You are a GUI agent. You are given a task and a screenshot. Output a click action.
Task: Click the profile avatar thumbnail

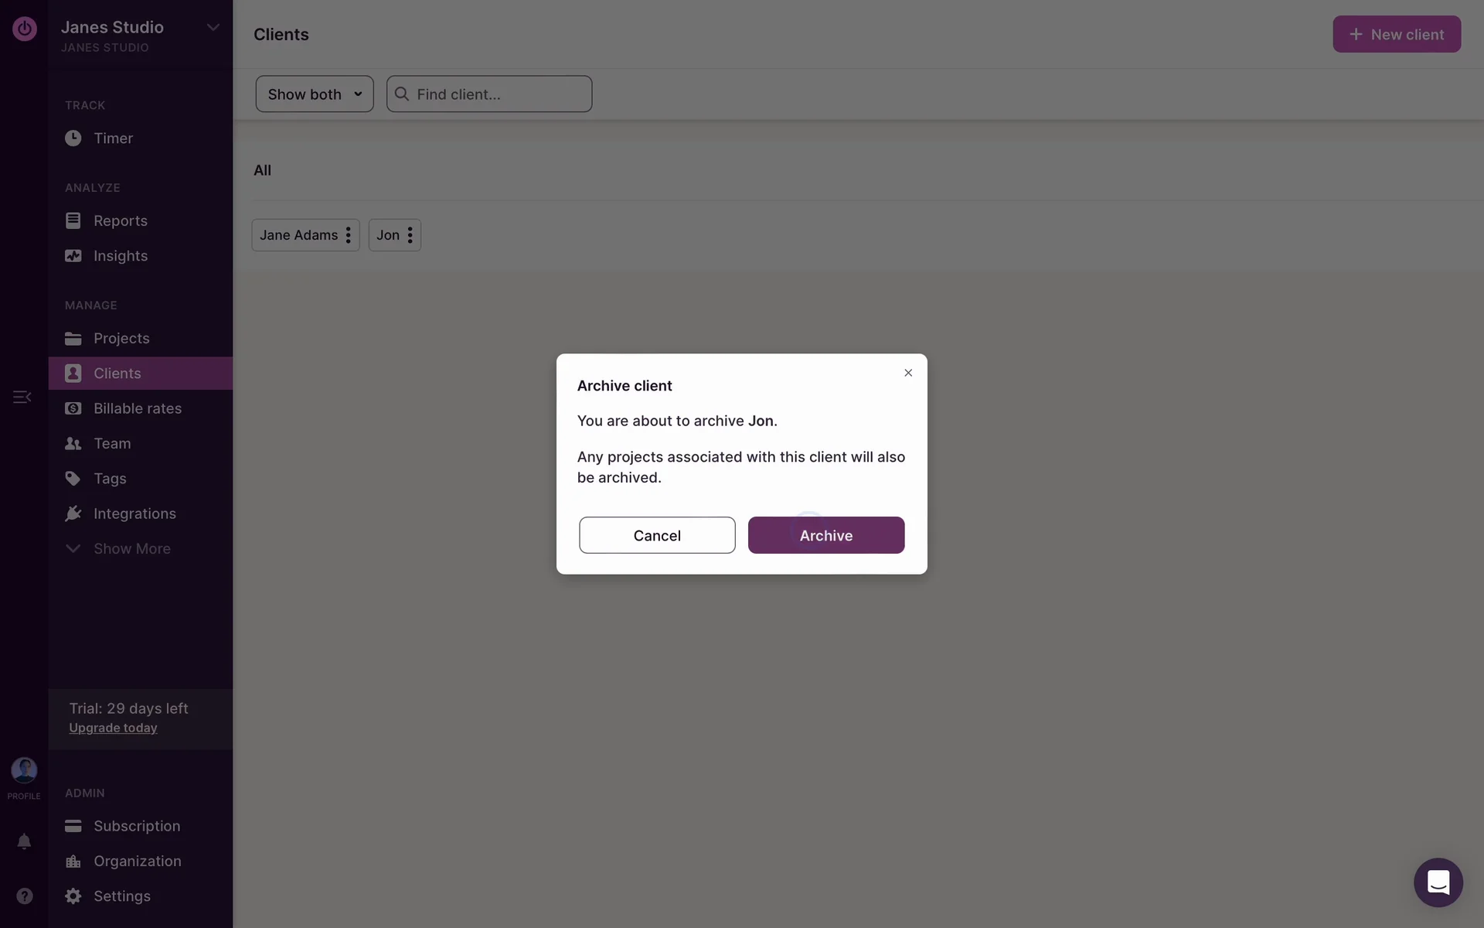(24, 770)
